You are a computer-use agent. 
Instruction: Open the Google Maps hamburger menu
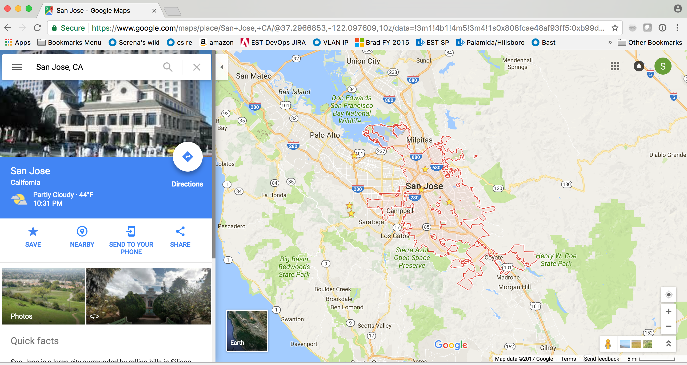(17, 67)
